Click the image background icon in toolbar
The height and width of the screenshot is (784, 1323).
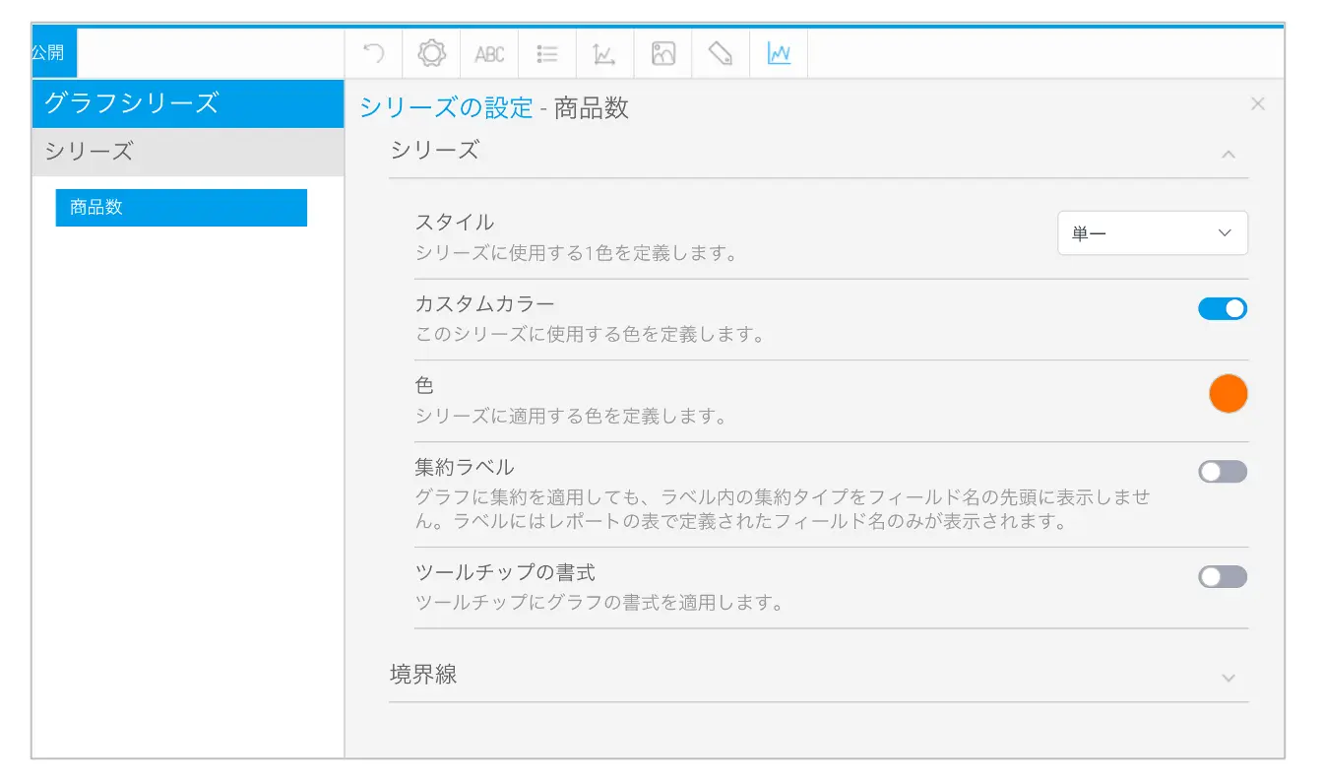[x=663, y=54]
